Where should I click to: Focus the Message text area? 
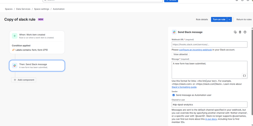point(209,70)
